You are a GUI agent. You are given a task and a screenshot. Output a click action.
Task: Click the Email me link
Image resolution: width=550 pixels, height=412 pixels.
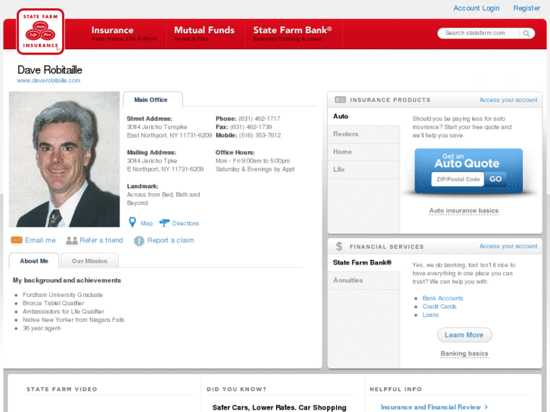pyautogui.click(x=40, y=240)
